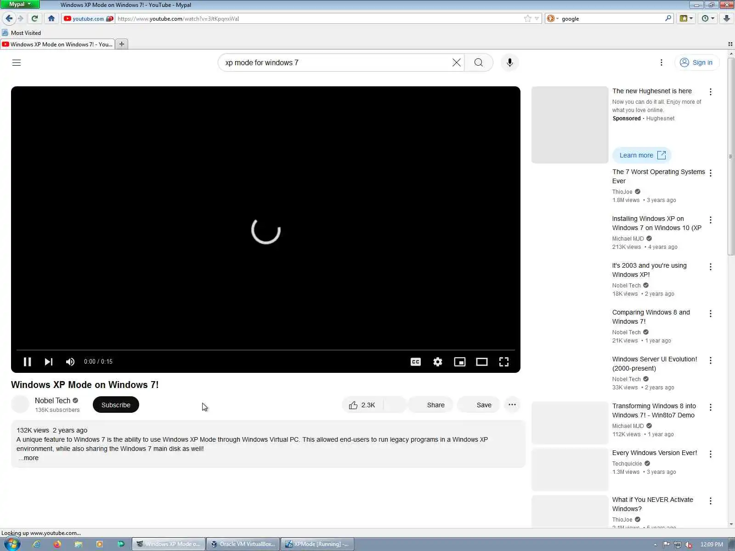
Task: Expand the URL bar history dropdown
Action: point(537,18)
